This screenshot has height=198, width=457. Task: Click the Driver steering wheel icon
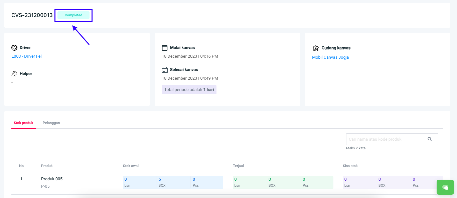[x=14, y=48]
